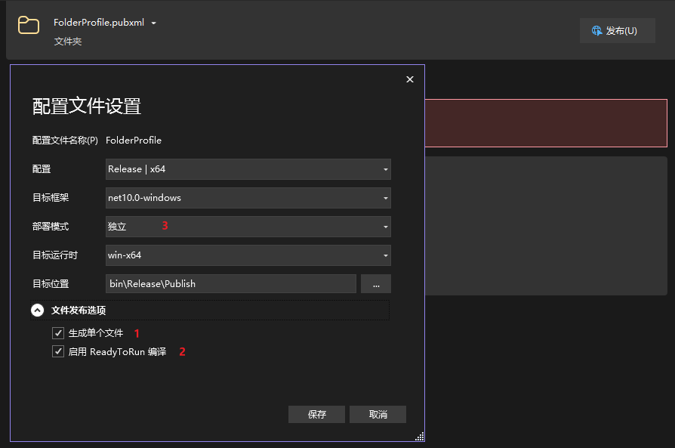Click the 取消 button

pyautogui.click(x=378, y=415)
